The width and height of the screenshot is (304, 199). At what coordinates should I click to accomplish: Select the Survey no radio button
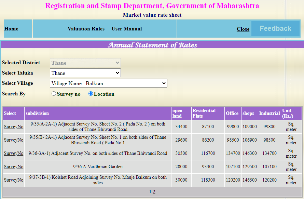(54, 94)
